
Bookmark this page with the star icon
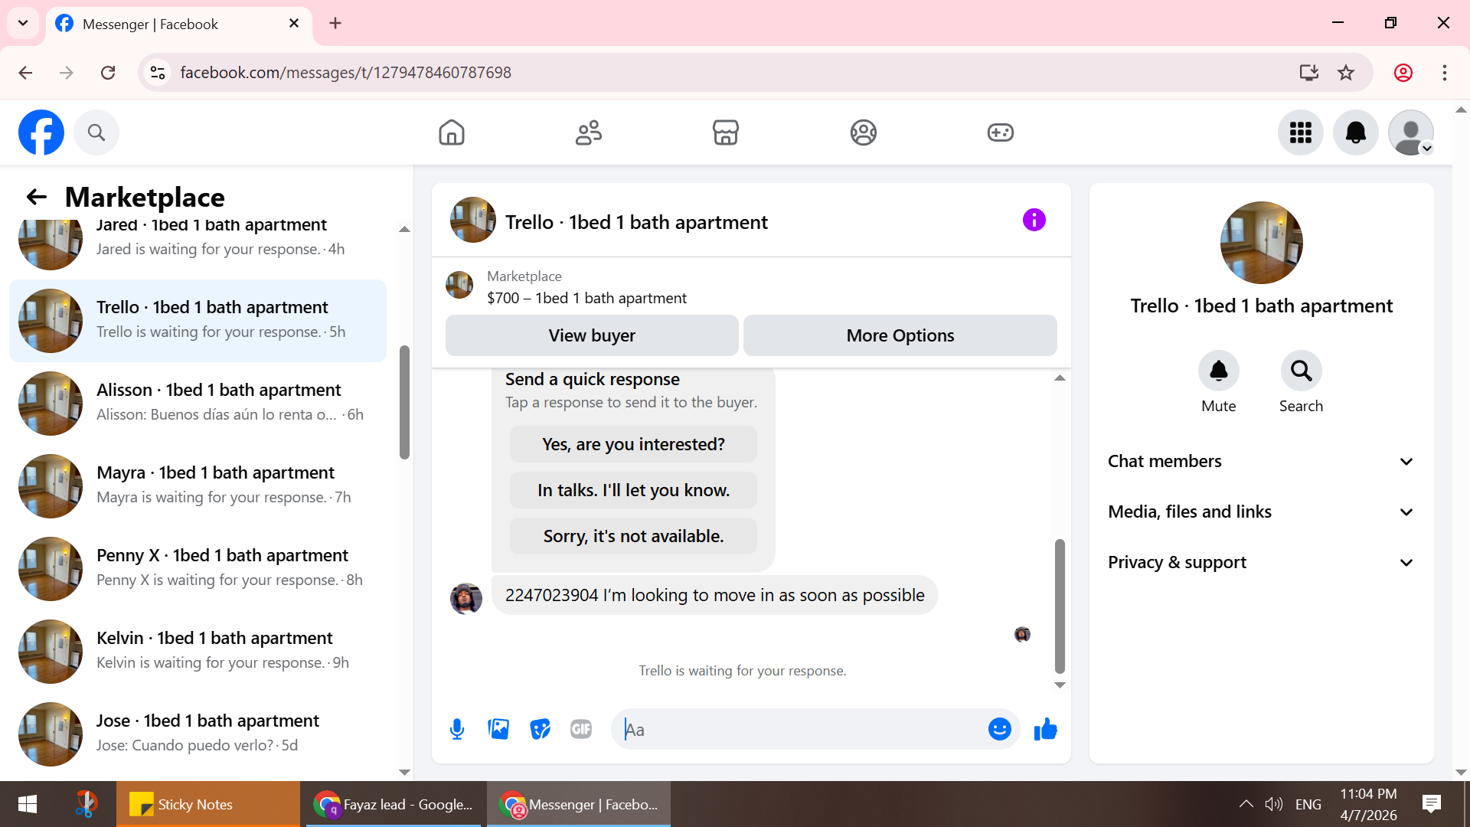1346,73
